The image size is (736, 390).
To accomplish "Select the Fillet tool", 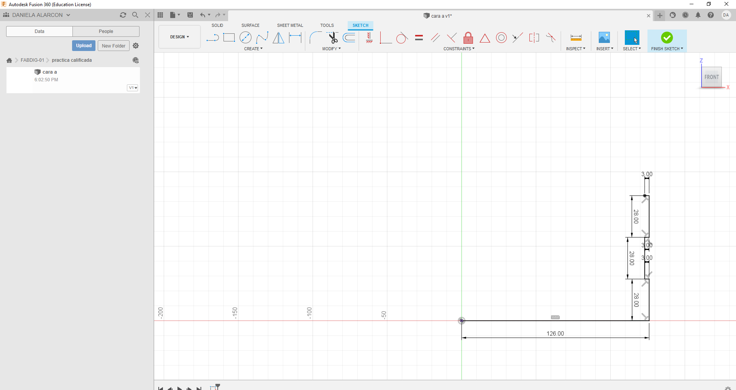I will (x=315, y=38).
